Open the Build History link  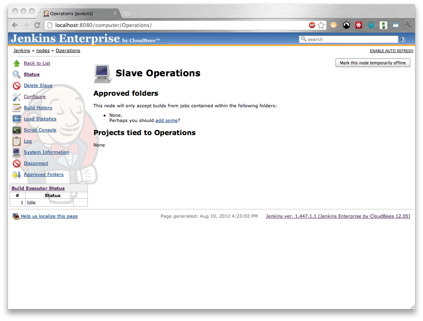tap(38, 108)
